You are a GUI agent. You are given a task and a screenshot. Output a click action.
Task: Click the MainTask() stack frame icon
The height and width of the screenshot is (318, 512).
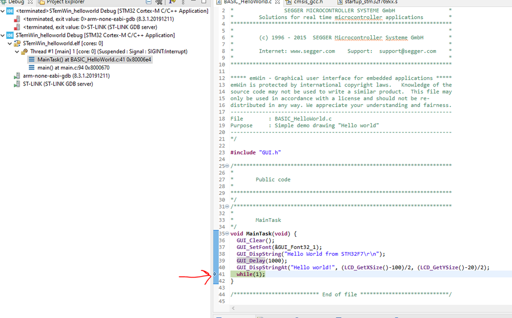[x=32, y=59]
